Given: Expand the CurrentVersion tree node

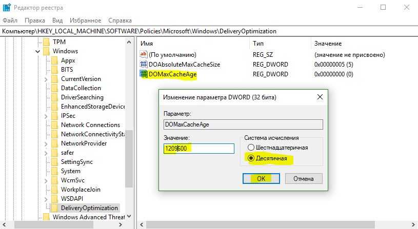Looking at the screenshot, I should tap(47, 79).
